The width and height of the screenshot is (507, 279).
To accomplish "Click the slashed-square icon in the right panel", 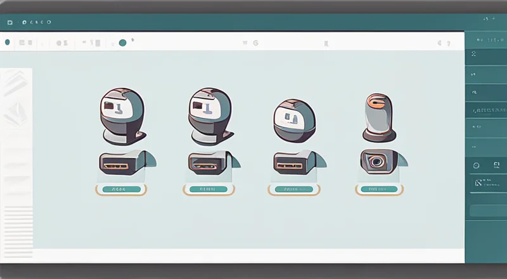I will [478, 183].
